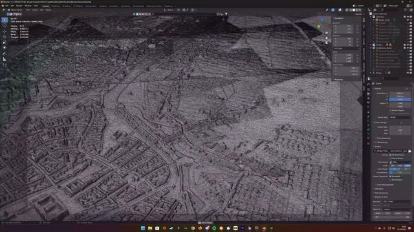The height and width of the screenshot is (232, 414).
Task: Open the File menu
Action: (7, 6)
